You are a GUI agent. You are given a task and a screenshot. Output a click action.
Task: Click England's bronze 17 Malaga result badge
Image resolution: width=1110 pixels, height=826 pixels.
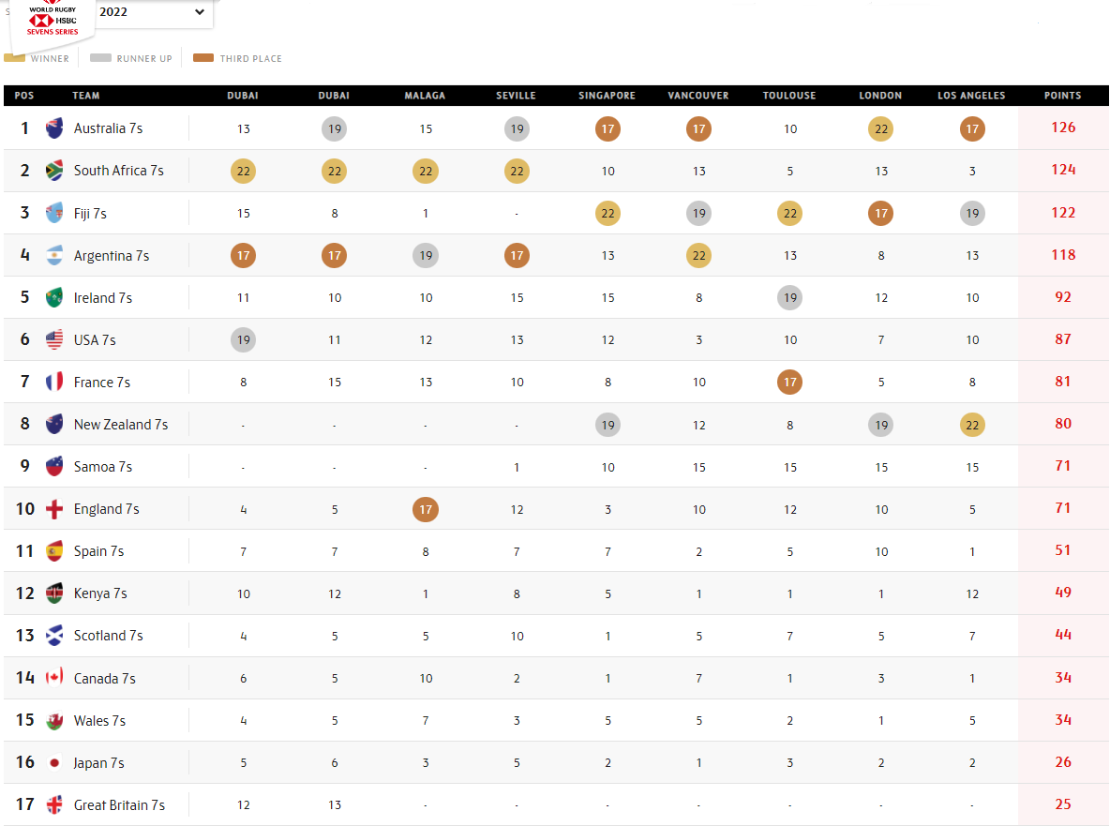[x=425, y=509]
